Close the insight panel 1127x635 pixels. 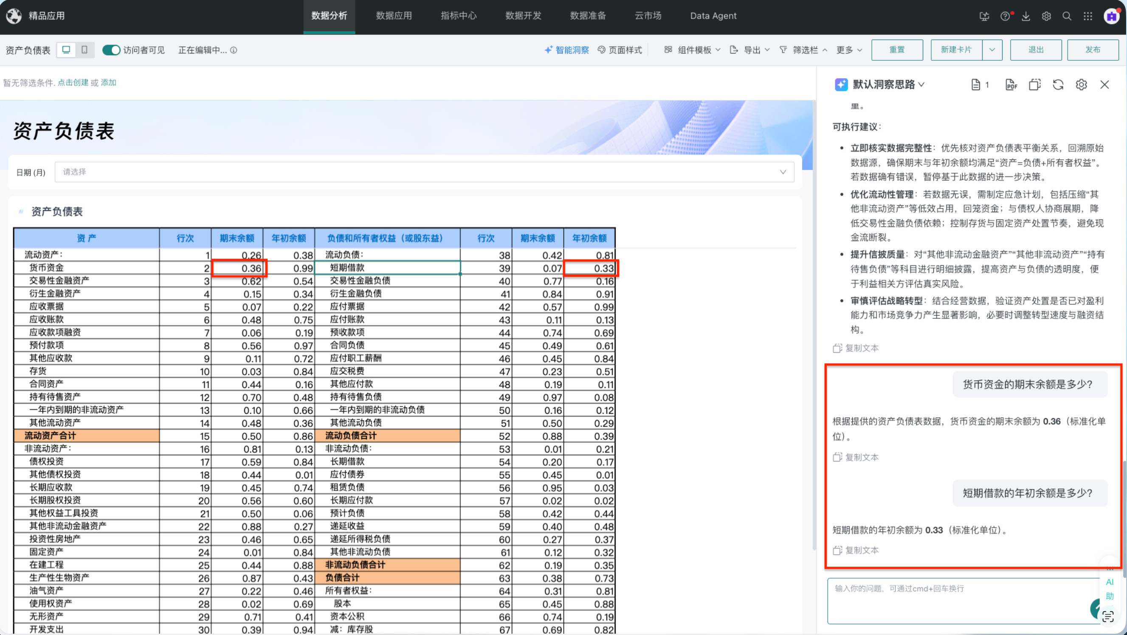[x=1104, y=84]
